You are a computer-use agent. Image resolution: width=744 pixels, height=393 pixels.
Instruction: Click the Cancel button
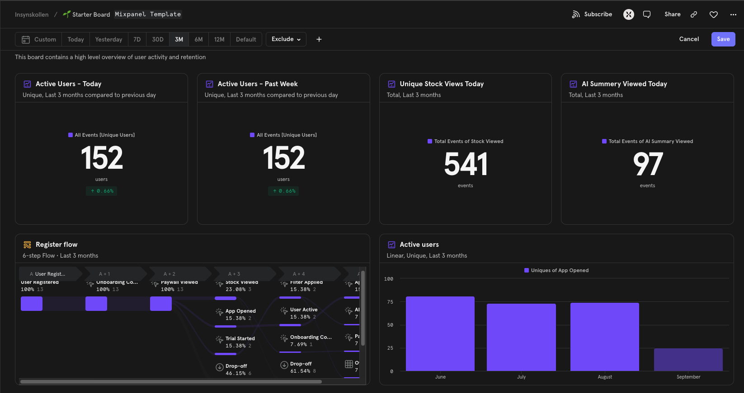coord(689,39)
